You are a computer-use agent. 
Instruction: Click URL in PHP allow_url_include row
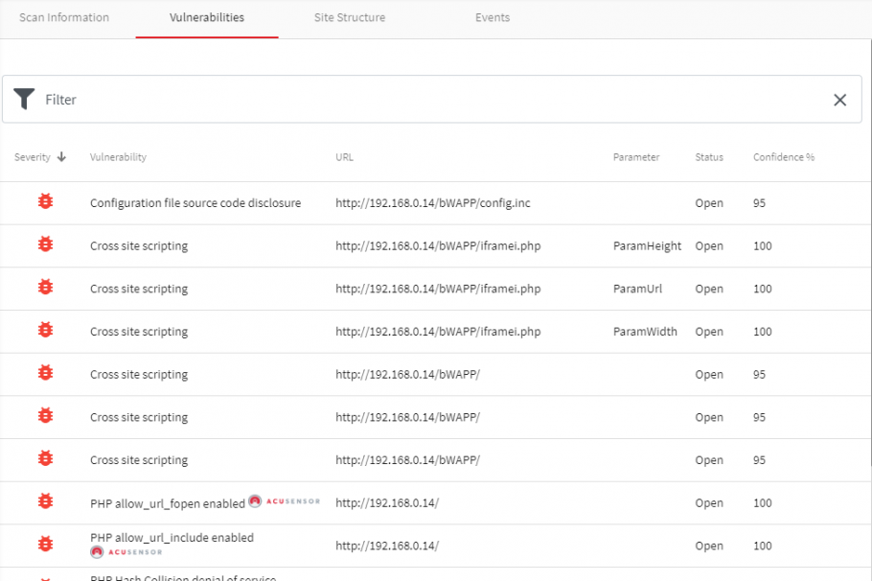click(x=387, y=546)
